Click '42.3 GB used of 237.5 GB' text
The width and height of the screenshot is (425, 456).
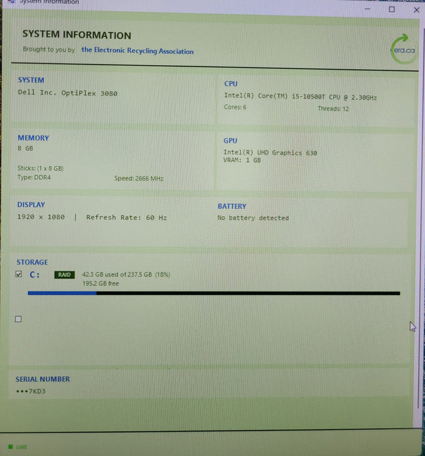coord(117,274)
